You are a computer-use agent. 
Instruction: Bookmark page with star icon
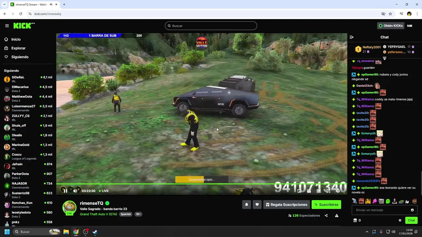[390, 14]
